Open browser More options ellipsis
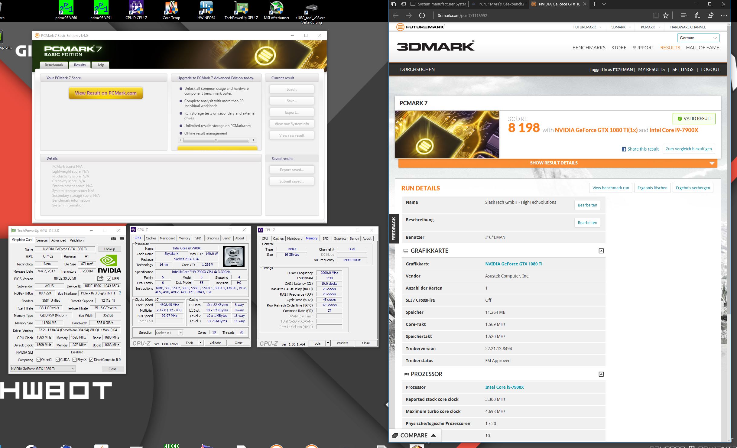The height and width of the screenshot is (448, 737). click(724, 15)
